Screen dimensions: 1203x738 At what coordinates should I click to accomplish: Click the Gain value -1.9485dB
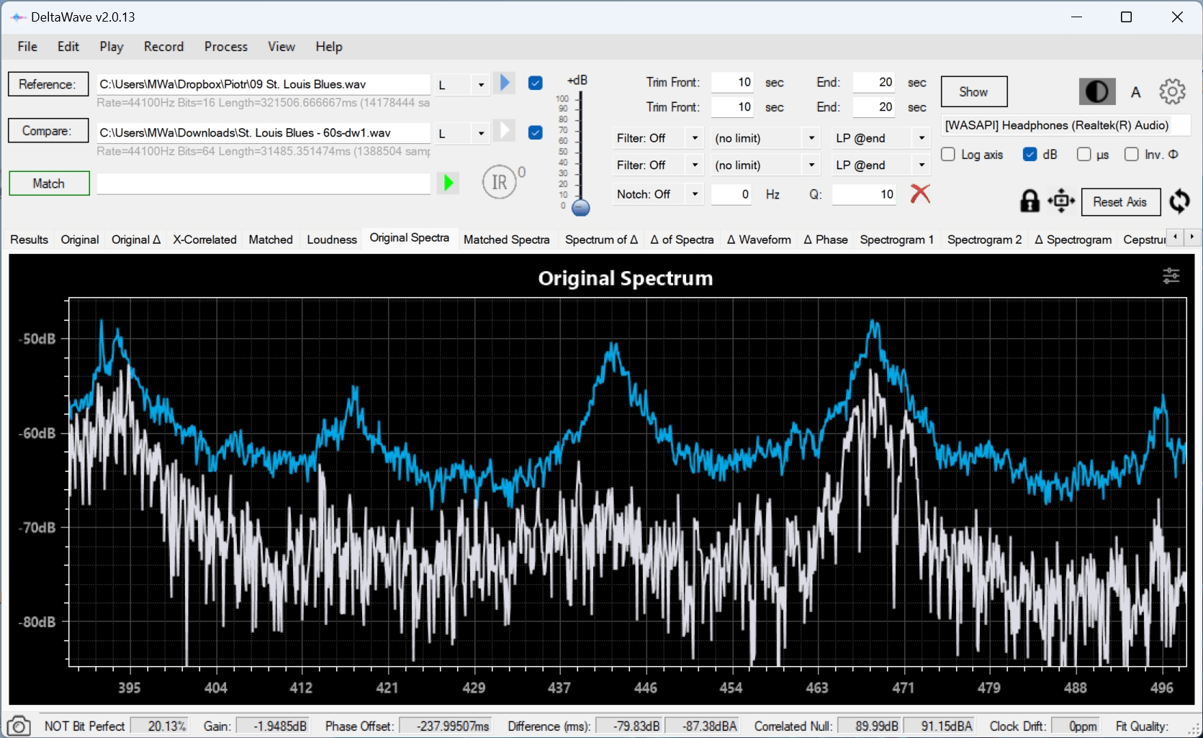[x=275, y=726]
